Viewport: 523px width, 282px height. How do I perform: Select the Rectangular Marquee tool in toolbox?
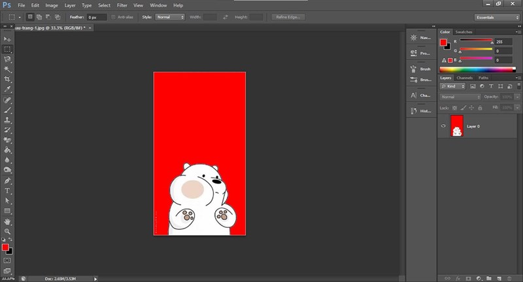tap(7, 49)
